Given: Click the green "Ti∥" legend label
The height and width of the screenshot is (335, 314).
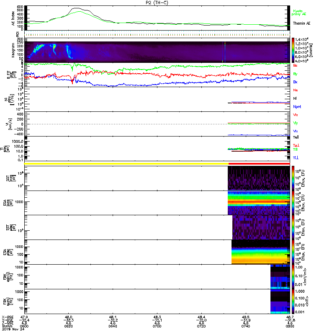Looking at the screenshot, I should point(295,149).
